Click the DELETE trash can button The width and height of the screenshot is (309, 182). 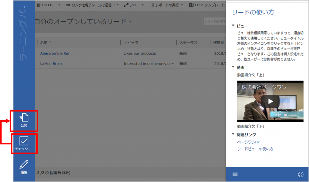pos(45,5)
